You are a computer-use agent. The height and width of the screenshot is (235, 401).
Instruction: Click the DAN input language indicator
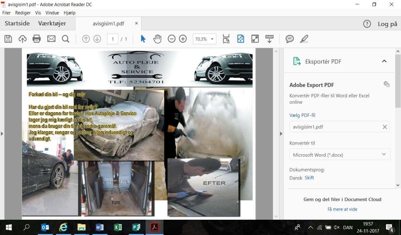[x=348, y=228]
